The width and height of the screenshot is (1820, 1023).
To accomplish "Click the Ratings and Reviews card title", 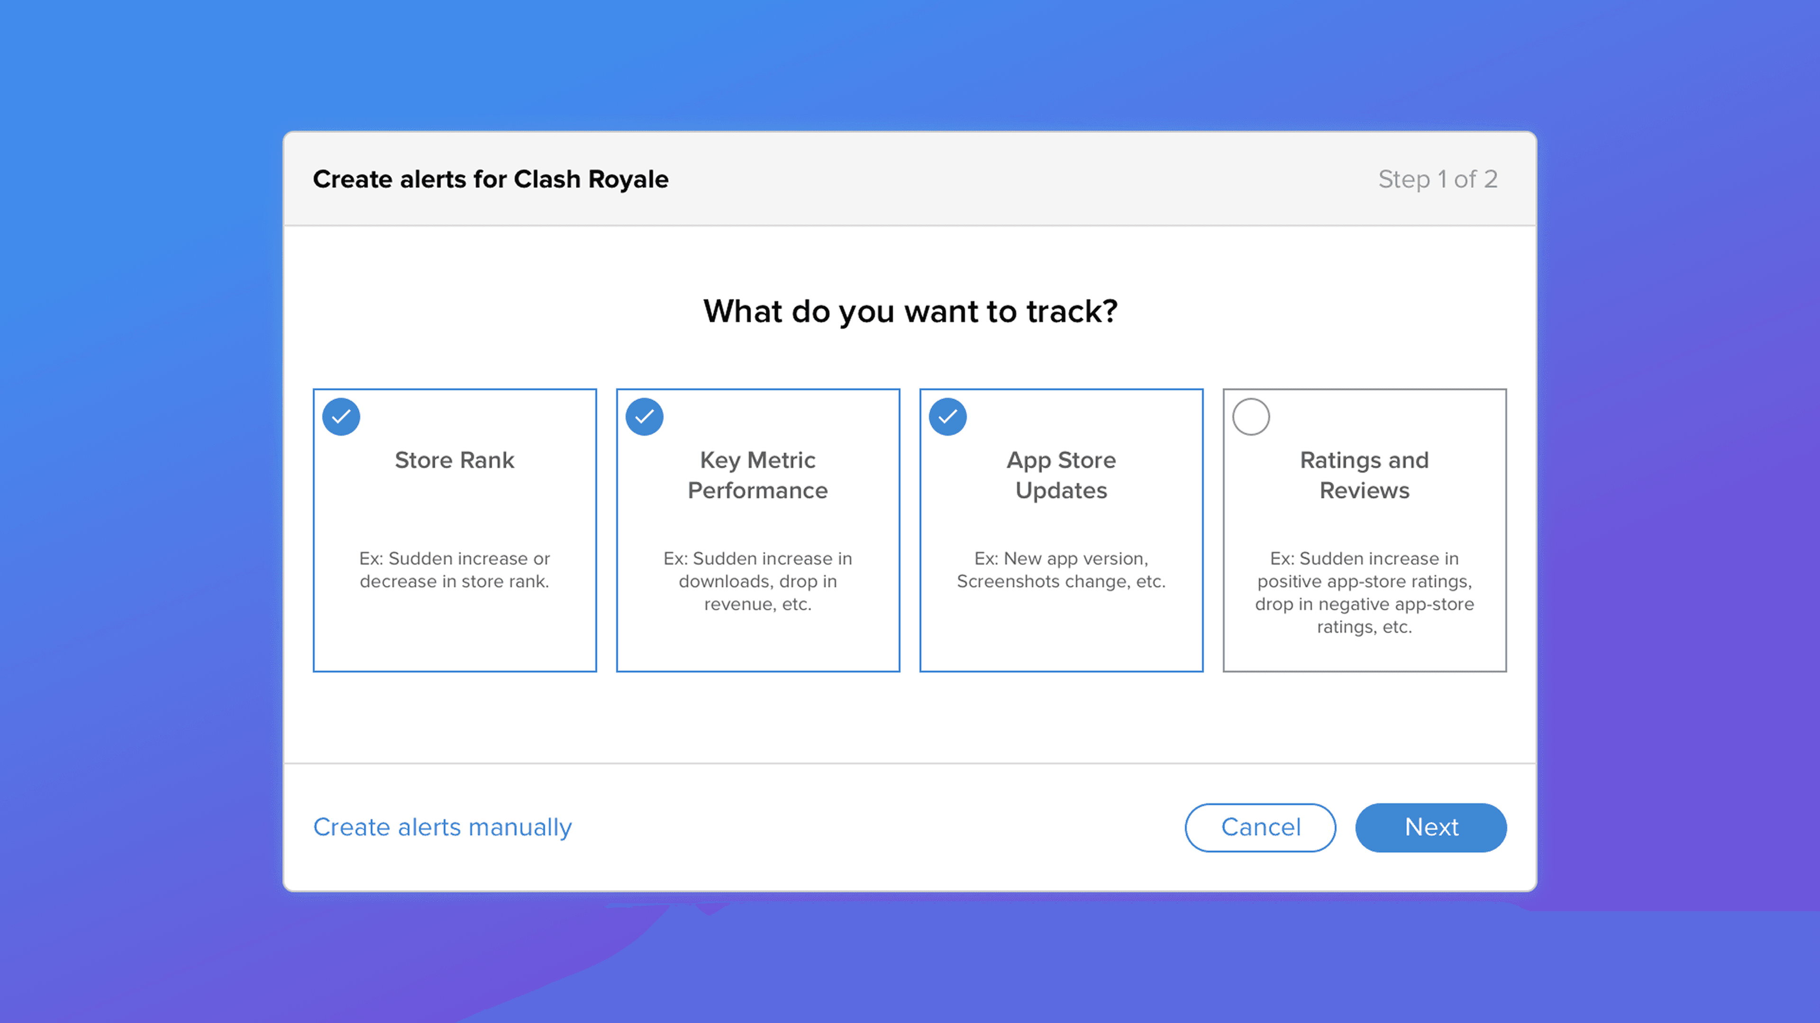I will pyautogui.click(x=1364, y=475).
